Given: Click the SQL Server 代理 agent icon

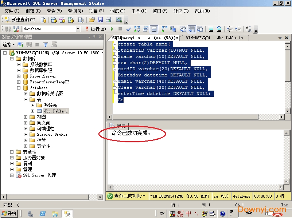Looking at the screenshot, I should click(18, 175).
